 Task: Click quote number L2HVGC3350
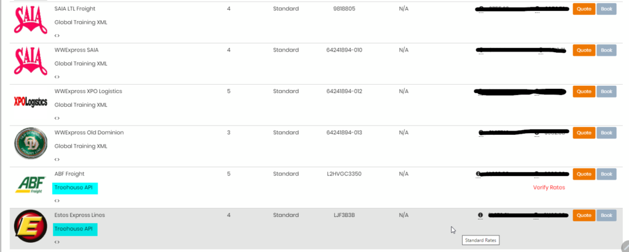344,174
